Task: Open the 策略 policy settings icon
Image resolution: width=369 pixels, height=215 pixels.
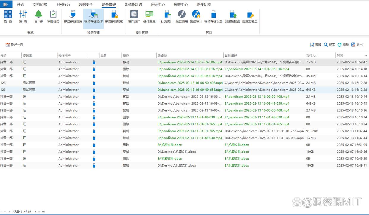Action: click(x=23, y=17)
